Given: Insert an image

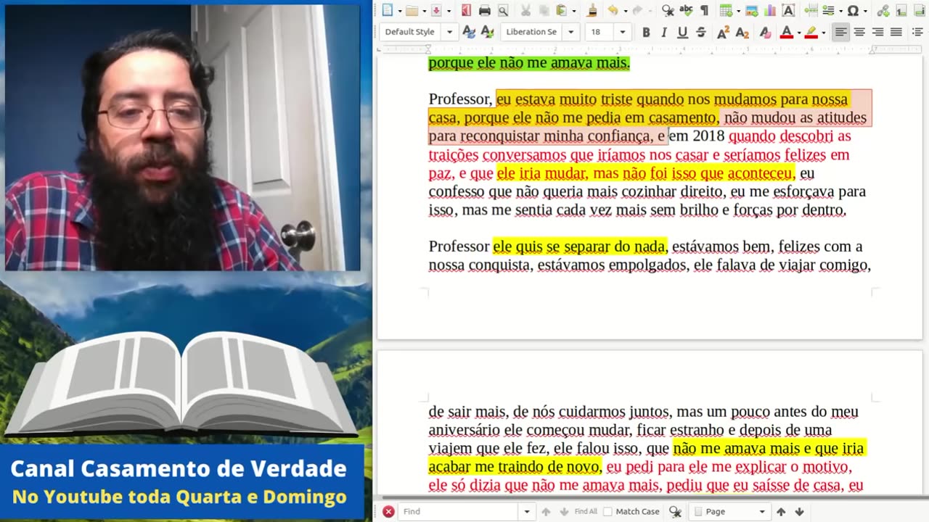Looking at the screenshot, I should pos(752,10).
